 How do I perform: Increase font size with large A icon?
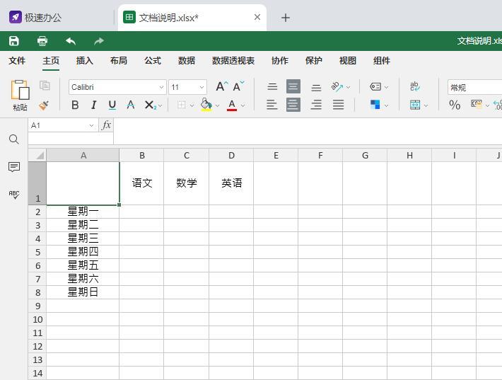(221, 86)
